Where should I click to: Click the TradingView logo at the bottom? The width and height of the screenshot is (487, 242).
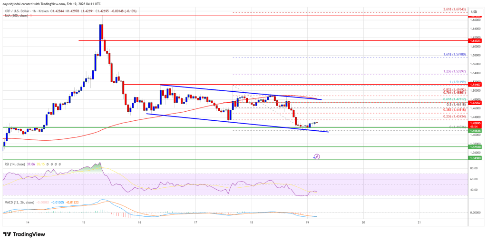24,234
